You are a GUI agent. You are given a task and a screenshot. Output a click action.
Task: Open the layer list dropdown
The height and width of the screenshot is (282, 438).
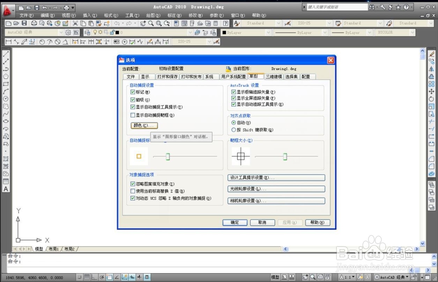coord(190,33)
